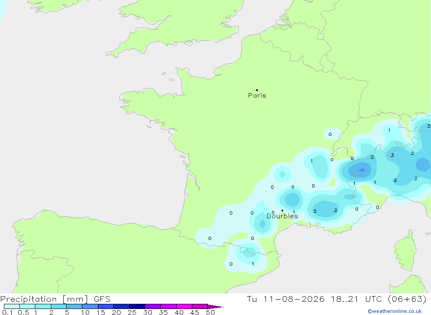Screen dimensions: 431x315
Task: Click the 'UTC' timezone label
Action: coord(374,299)
